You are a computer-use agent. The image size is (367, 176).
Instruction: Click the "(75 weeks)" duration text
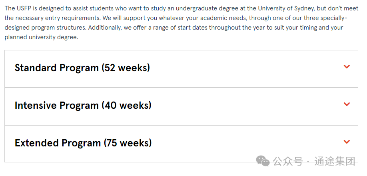click(128, 143)
